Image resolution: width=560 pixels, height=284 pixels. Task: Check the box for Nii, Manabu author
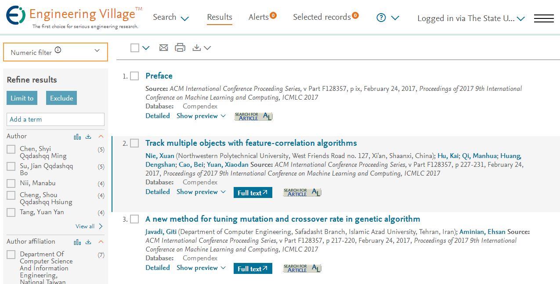click(11, 183)
